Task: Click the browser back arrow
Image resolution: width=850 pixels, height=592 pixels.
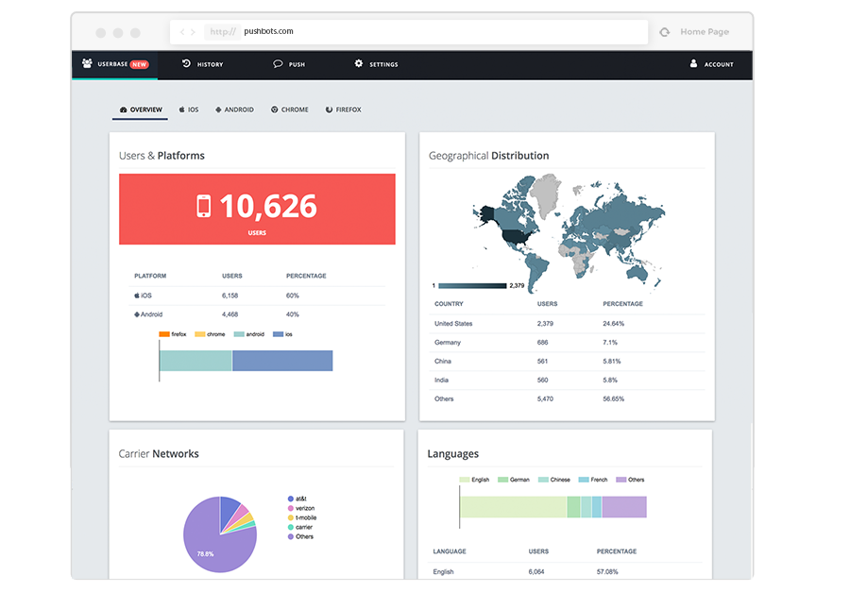Action: [x=182, y=32]
